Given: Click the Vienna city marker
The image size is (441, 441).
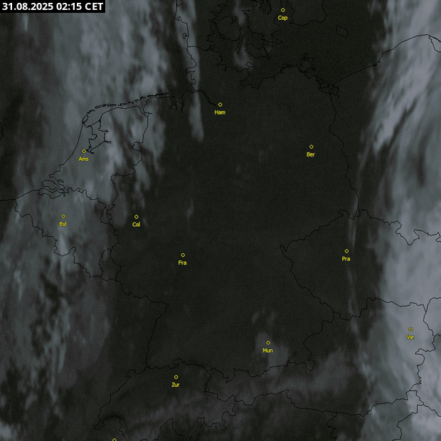Looking at the screenshot, I should point(411,329).
